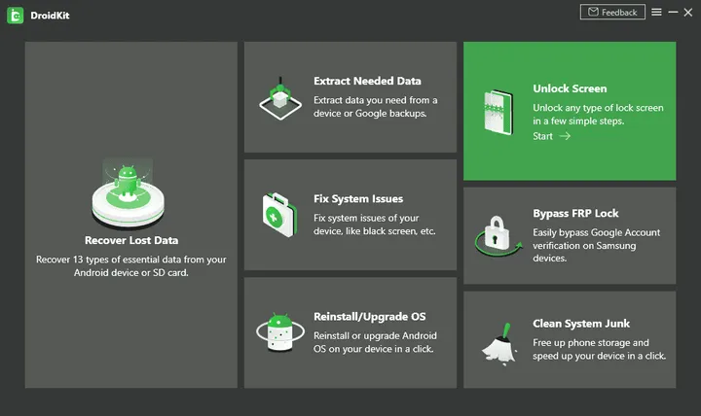Select the Recover Lost Data title
Viewport: 701px width, 416px height.
coord(131,240)
